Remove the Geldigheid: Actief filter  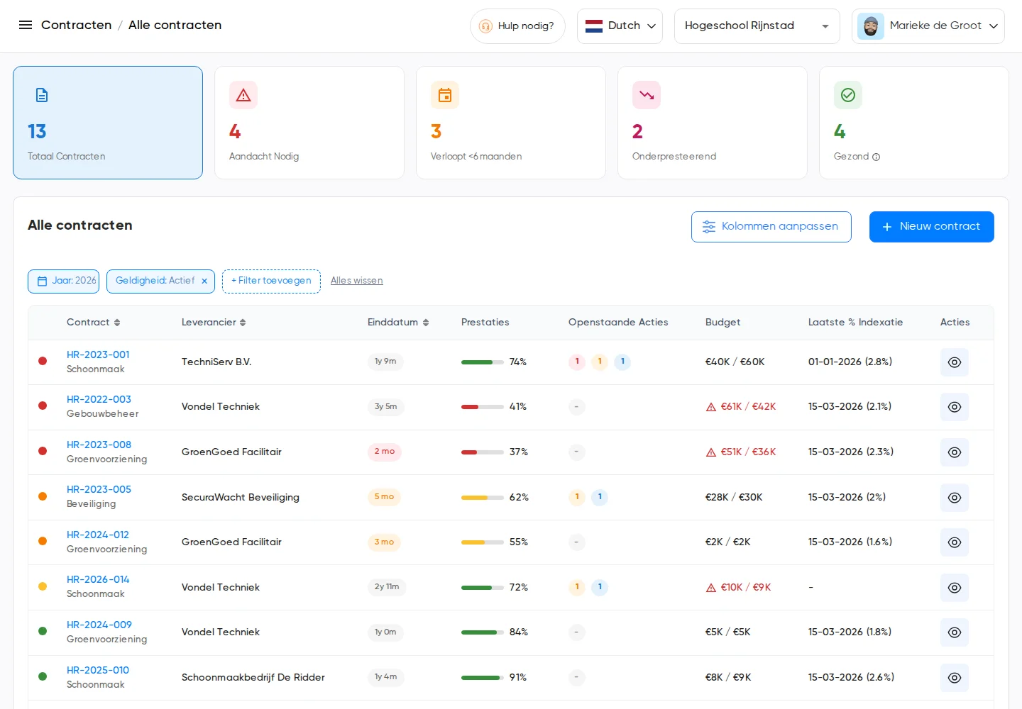tap(204, 281)
